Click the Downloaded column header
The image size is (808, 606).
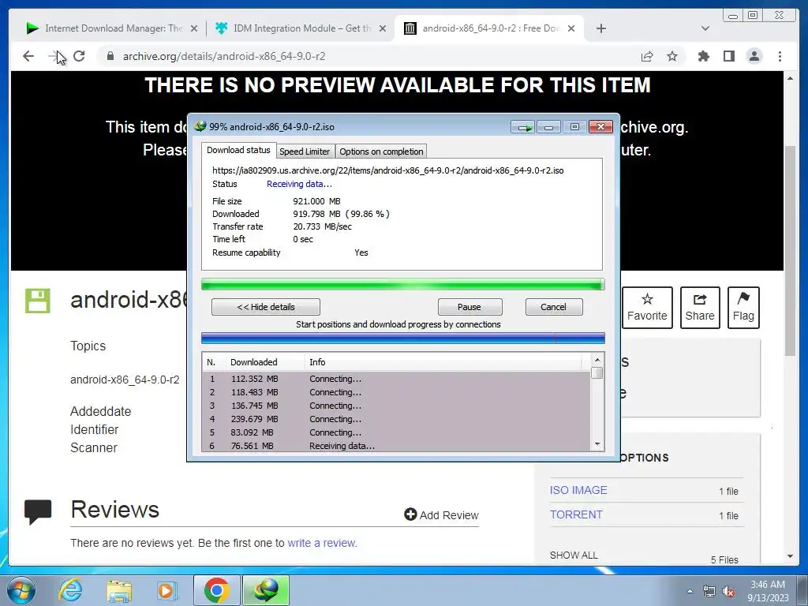[265, 362]
